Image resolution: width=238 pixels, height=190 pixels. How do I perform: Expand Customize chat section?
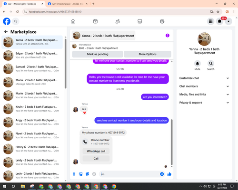[x=204, y=78]
